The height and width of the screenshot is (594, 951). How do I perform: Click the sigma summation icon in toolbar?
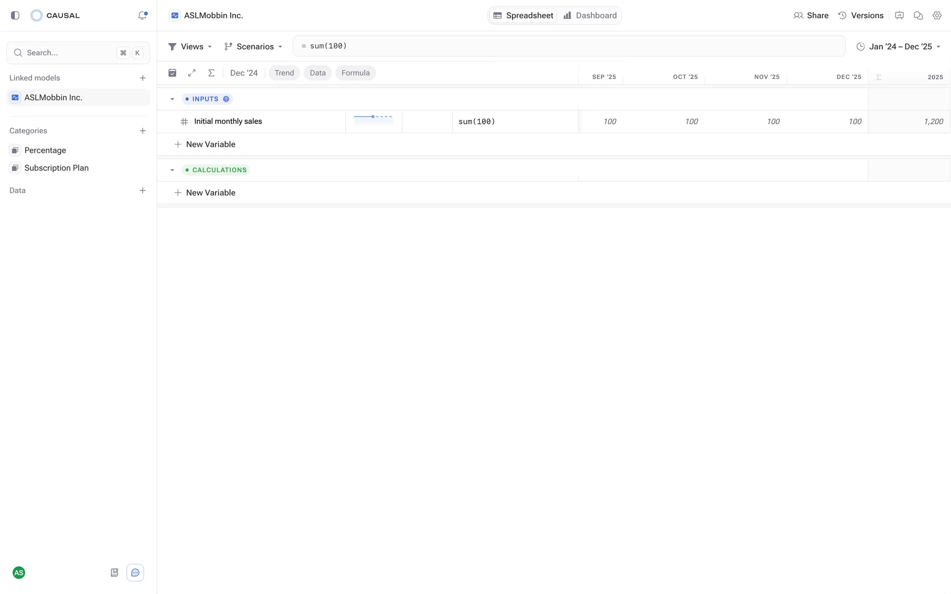(x=211, y=73)
